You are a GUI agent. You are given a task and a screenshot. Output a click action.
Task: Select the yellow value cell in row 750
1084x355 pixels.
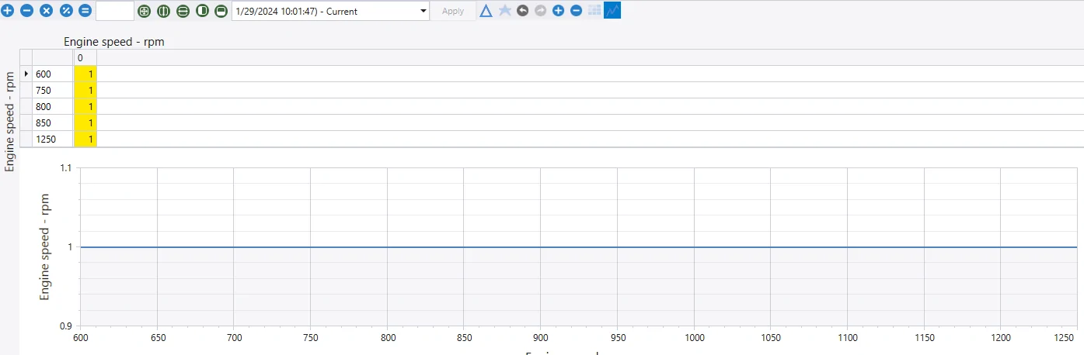pos(85,90)
